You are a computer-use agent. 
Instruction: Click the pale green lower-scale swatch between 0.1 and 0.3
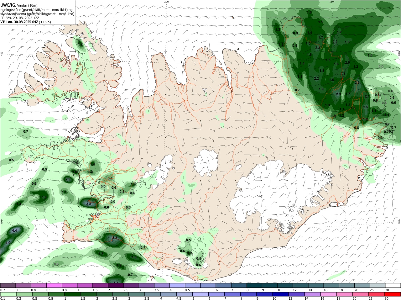tap(8, 294)
